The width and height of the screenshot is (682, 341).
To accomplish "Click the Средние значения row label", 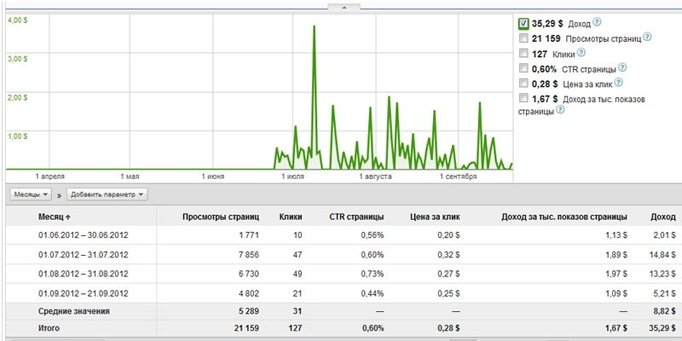I will tap(73, 311).
